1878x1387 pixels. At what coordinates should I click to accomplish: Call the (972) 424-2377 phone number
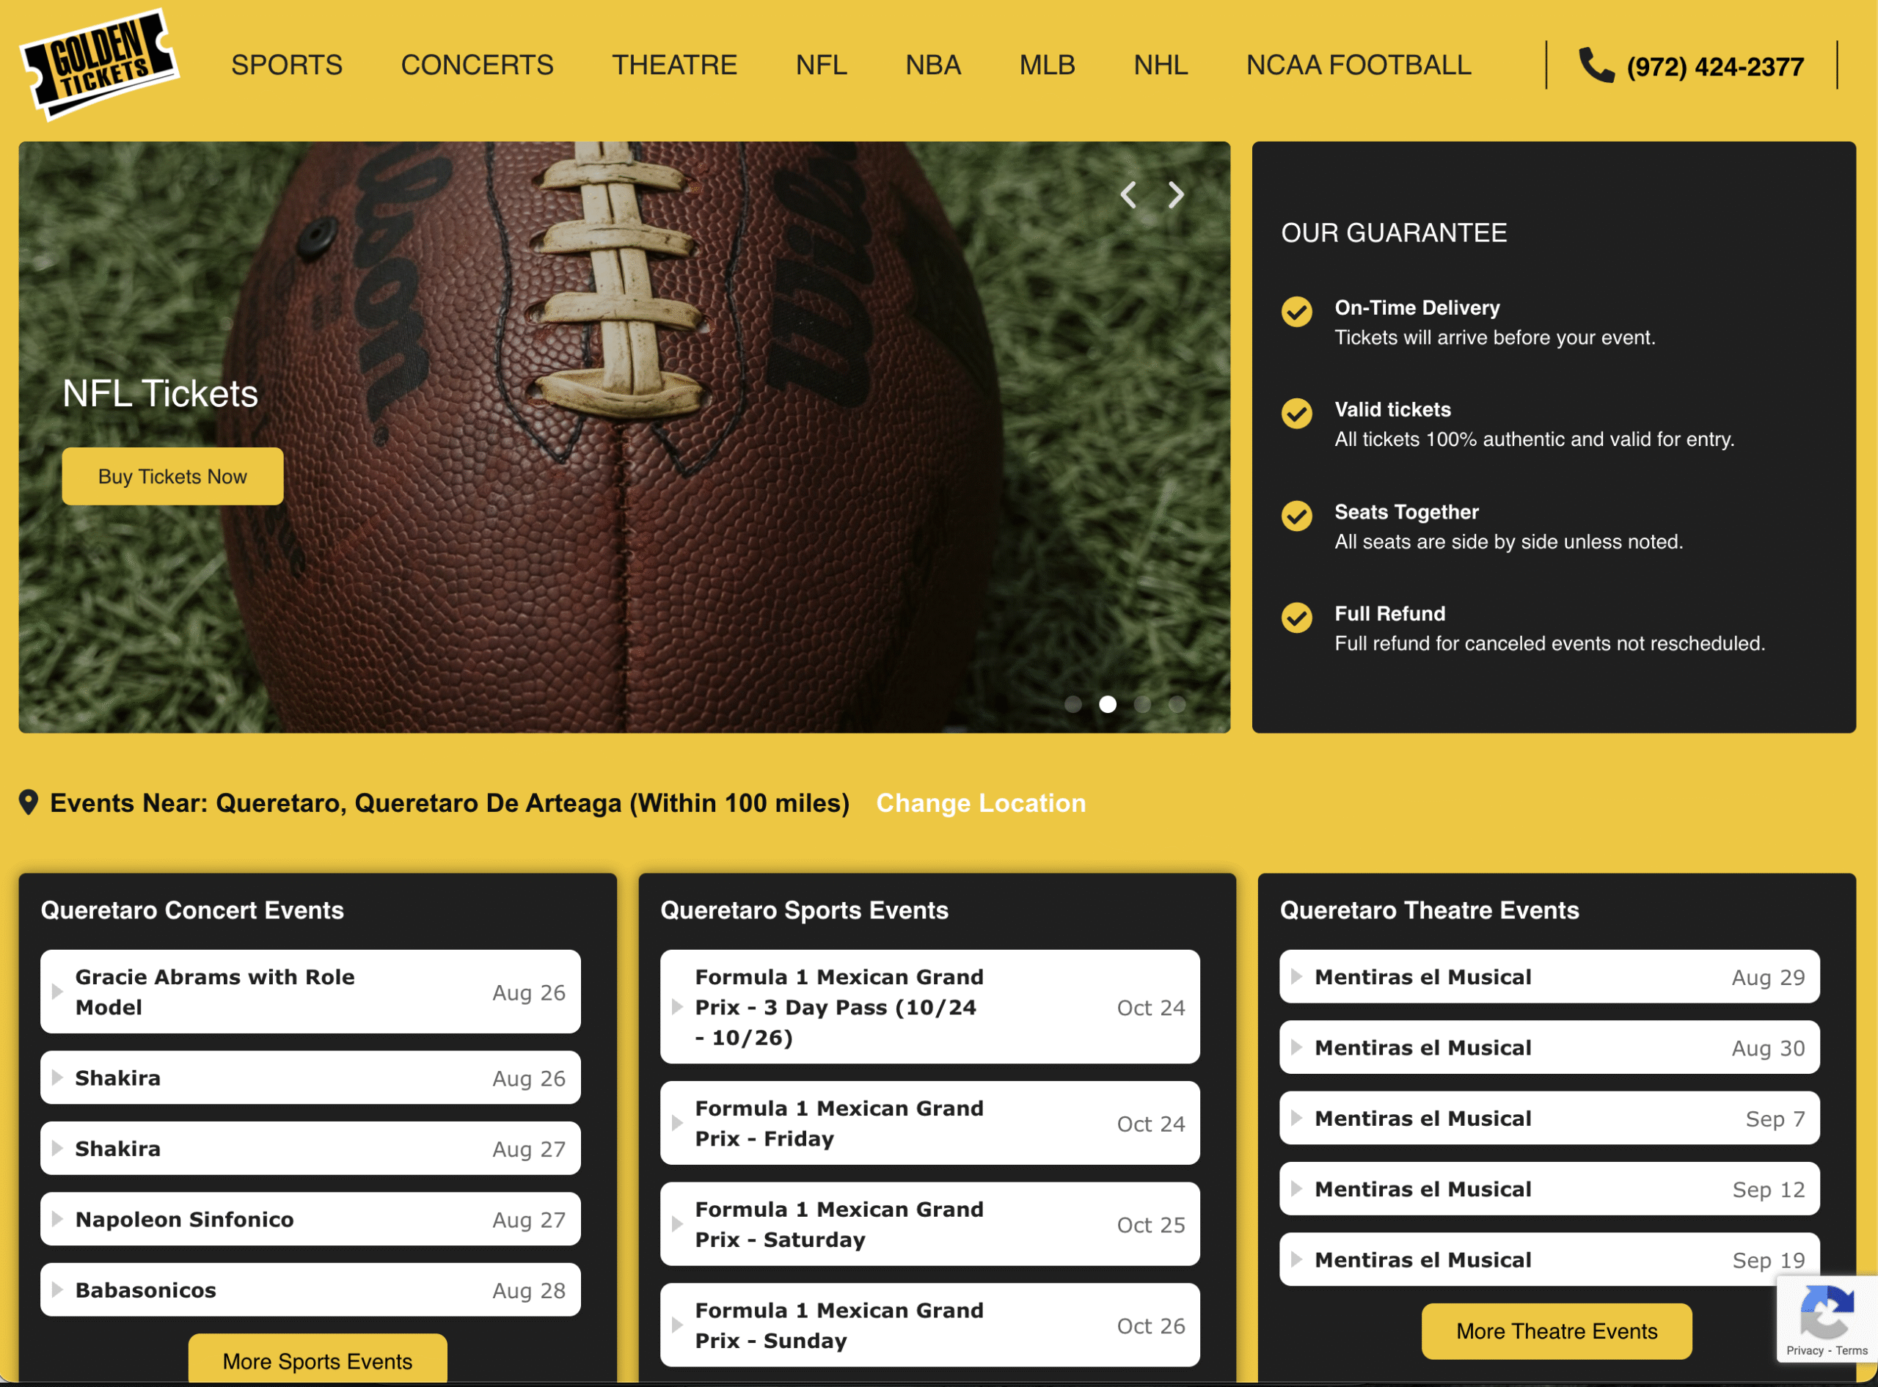pos(1715,66)
